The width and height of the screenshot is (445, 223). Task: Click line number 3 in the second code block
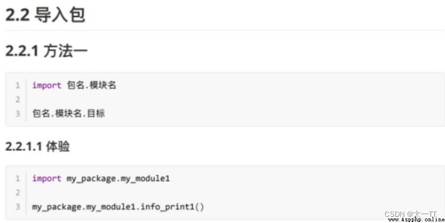17,207
